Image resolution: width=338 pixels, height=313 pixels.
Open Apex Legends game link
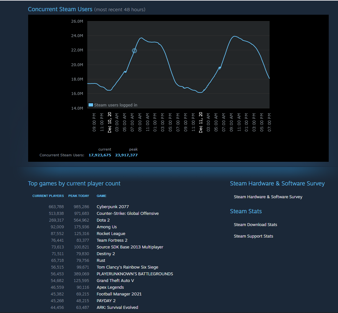click(x=110, y=287)
